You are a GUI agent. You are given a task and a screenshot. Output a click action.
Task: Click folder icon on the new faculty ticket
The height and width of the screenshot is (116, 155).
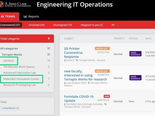click(89, 83)
